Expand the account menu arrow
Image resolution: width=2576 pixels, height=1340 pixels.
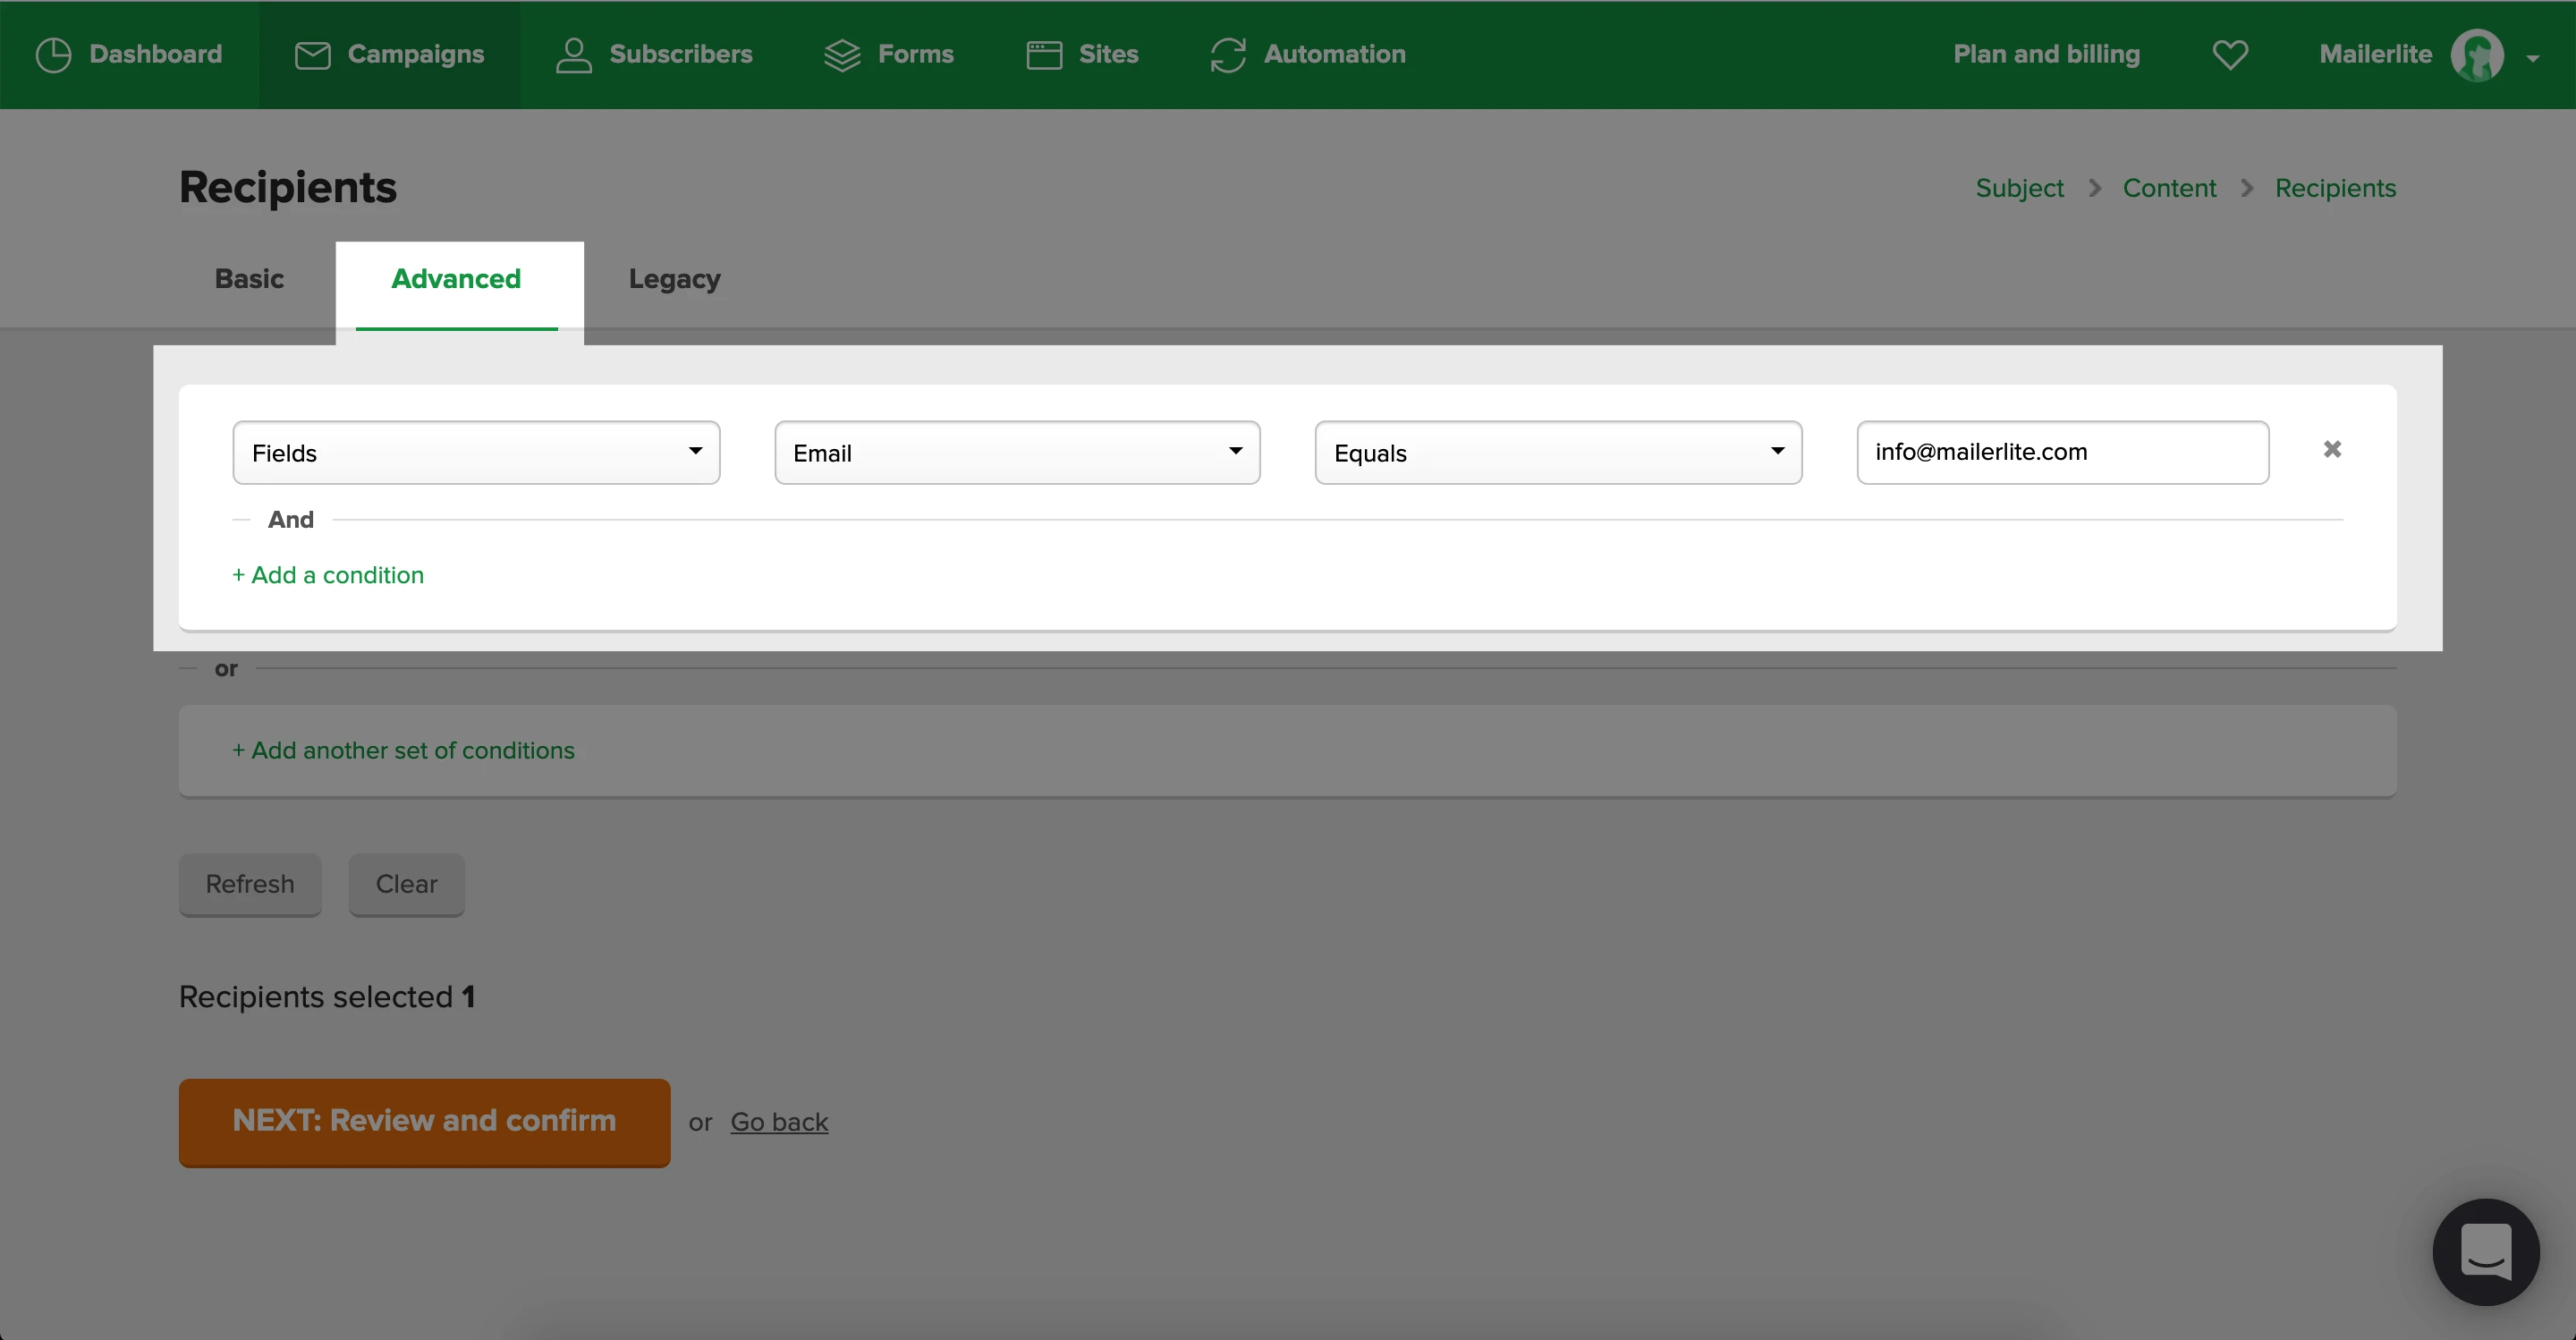[x=2532, y=58]
